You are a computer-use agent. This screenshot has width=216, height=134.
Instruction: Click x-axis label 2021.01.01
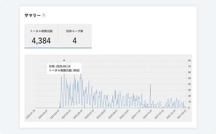click(x=159, y=114)
